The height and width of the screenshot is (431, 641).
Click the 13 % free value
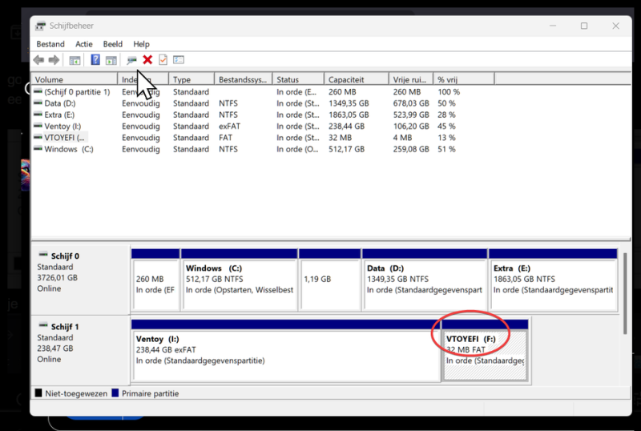point(446,138)
